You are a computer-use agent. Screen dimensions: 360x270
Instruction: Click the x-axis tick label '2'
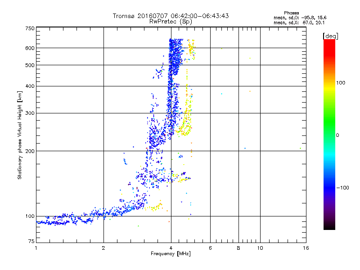(x=103, y=248)
